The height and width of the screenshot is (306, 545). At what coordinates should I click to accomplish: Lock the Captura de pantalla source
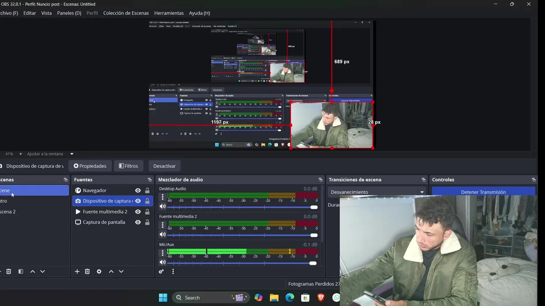pos(147,222)
